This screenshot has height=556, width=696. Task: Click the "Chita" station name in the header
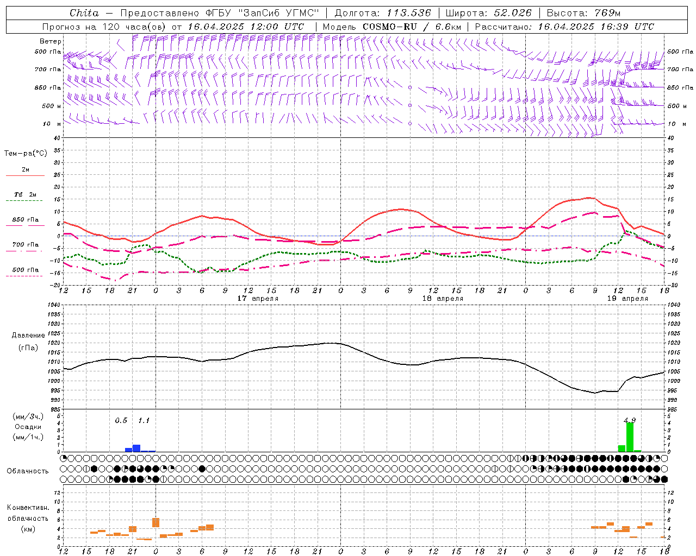tap(84, 13)
